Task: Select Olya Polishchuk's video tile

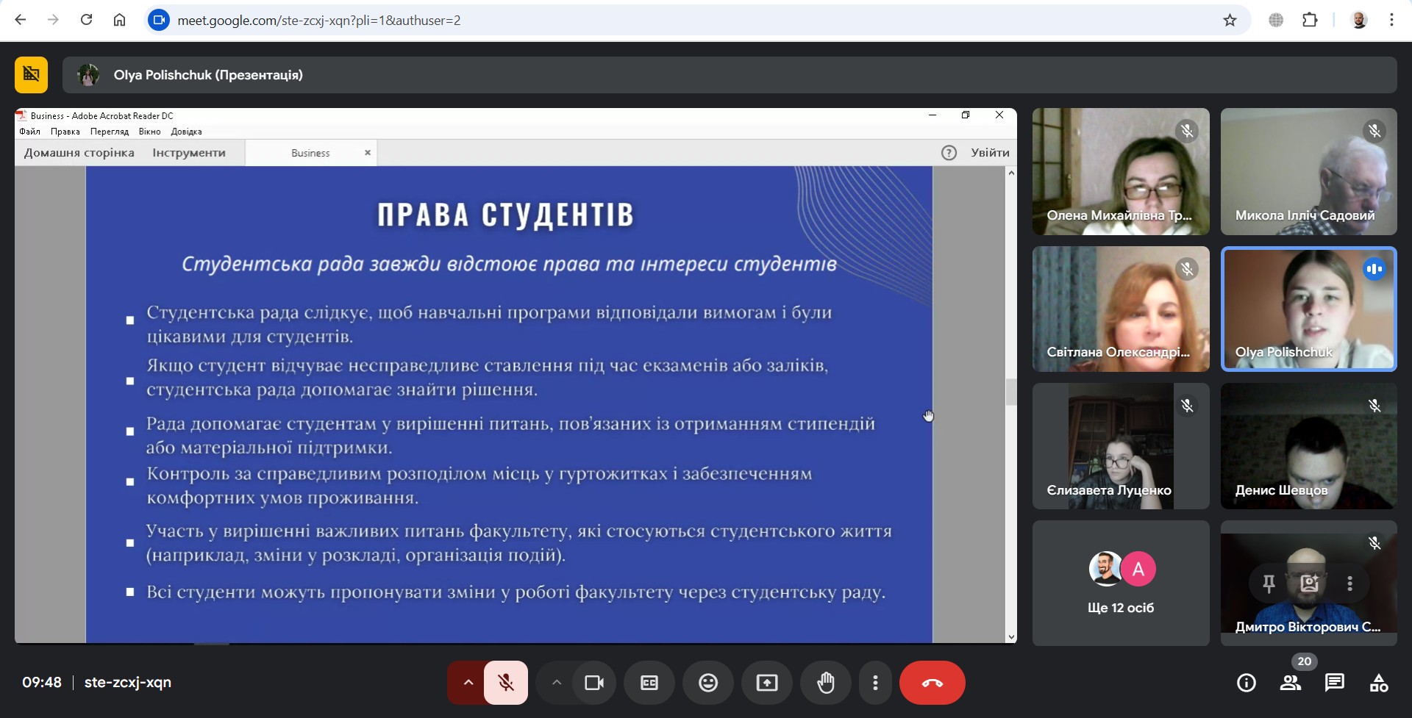Action: (1308, 309)
